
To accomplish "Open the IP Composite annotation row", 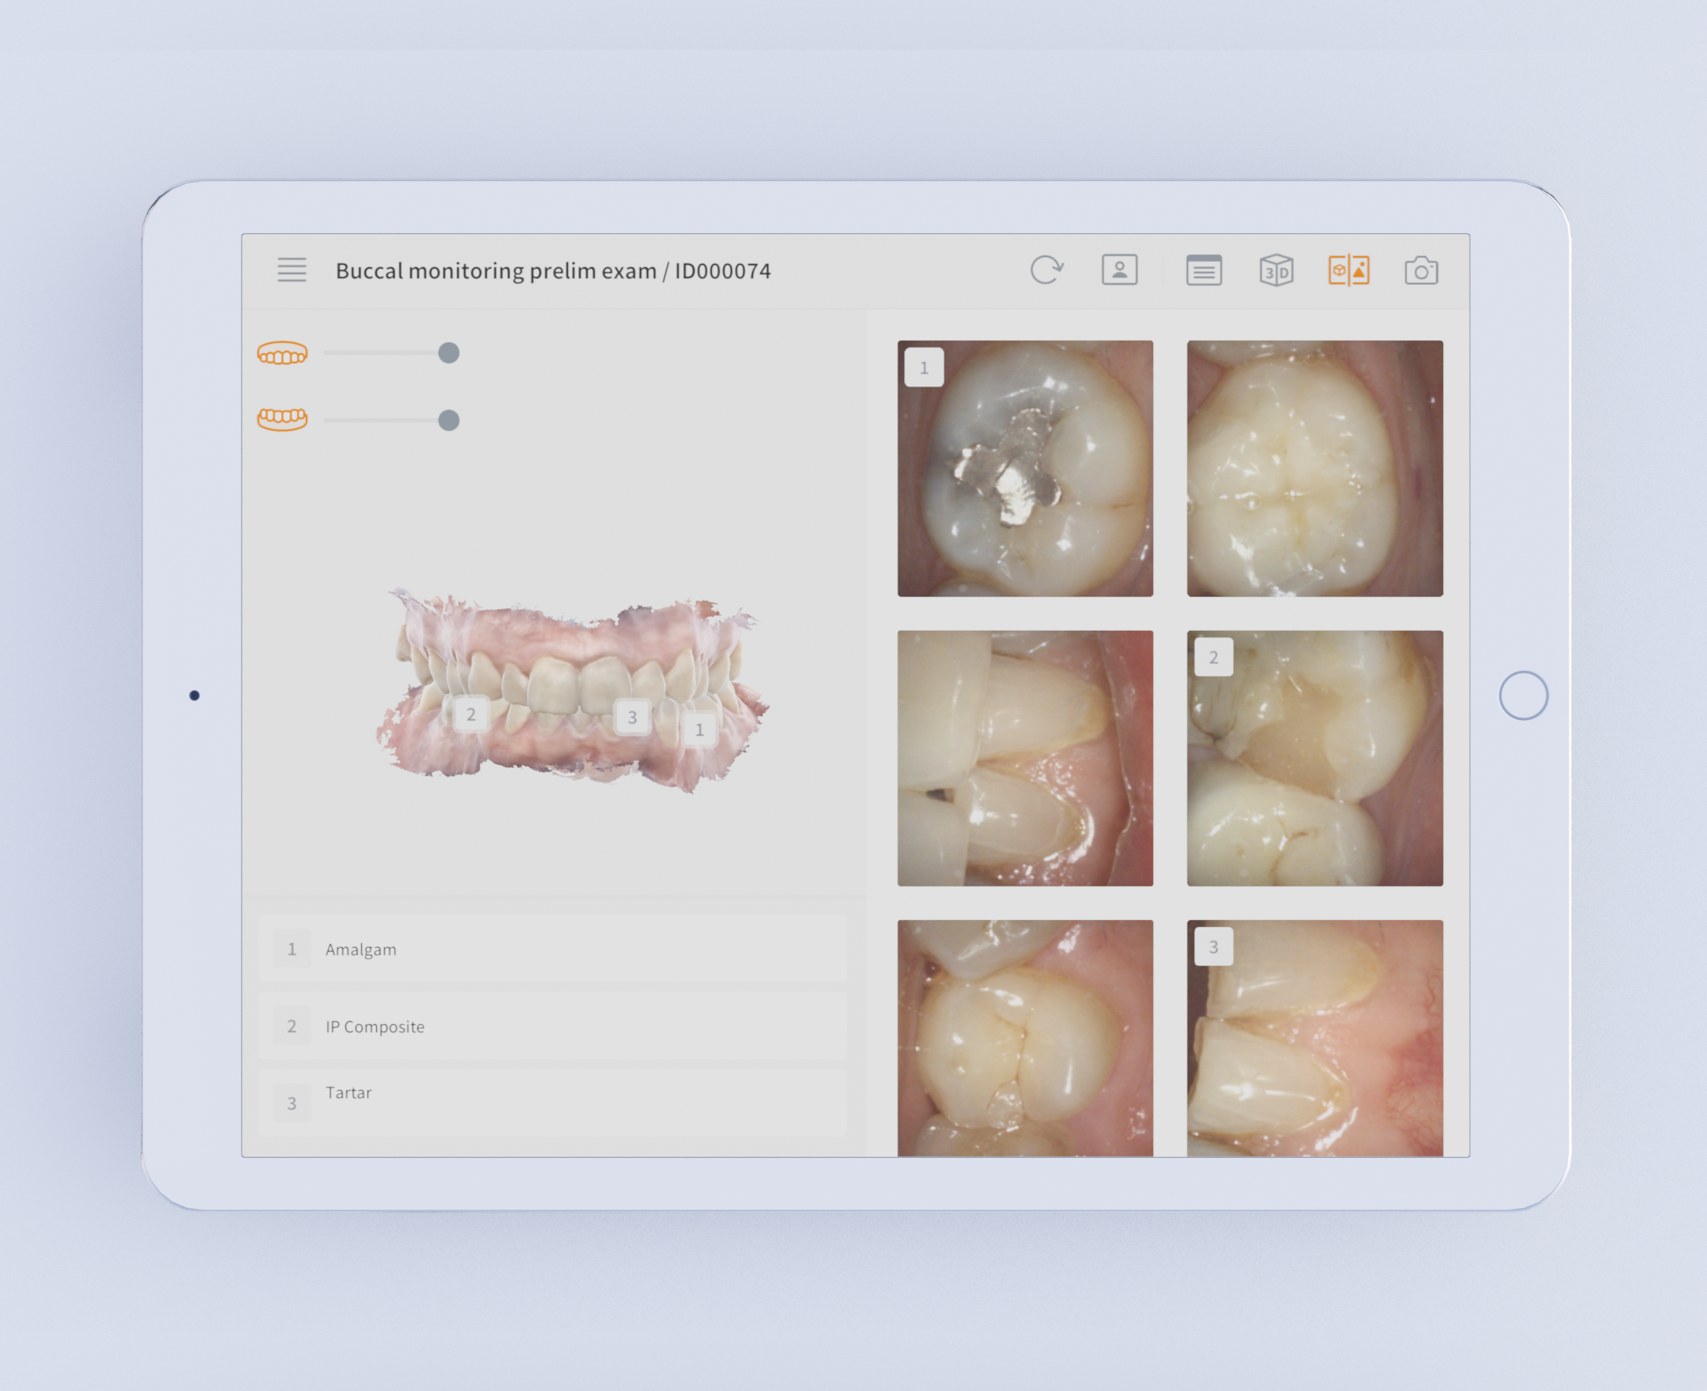I will click(552, 1026).
